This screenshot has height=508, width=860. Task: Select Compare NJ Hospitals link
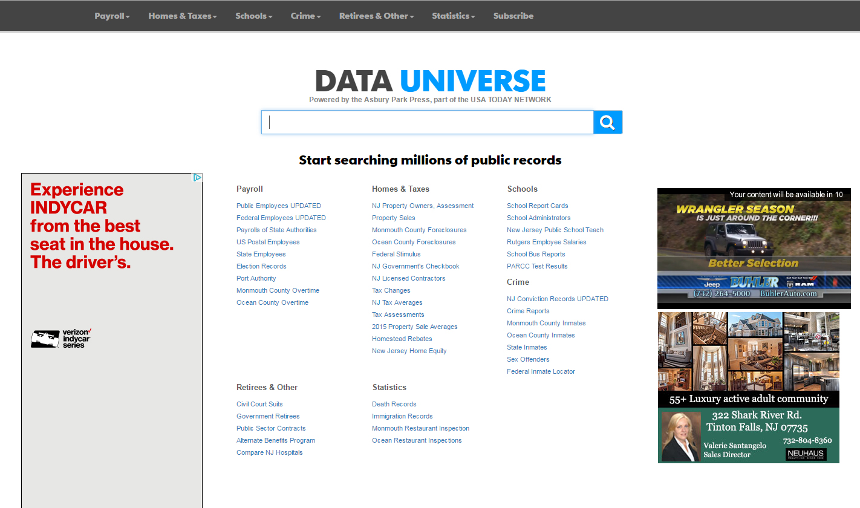tap(270, 452)
